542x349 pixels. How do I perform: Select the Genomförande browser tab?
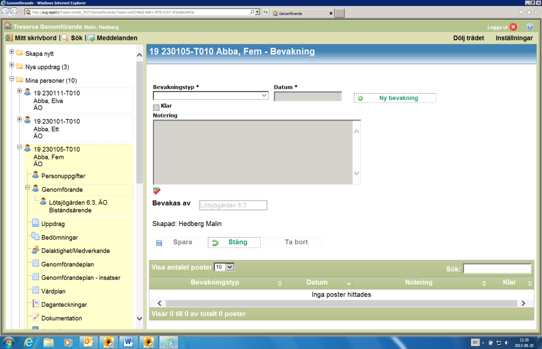coord(303,13)
